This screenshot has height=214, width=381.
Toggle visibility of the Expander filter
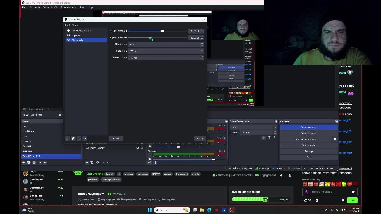pos(68,35)
